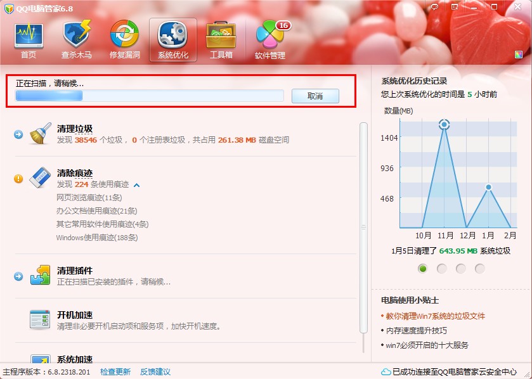The width and height of the screenshot is (532, 379).
Task: Open 软件管理 with the 16 badge
Action: pyautogui.click(x=269, y=35)
